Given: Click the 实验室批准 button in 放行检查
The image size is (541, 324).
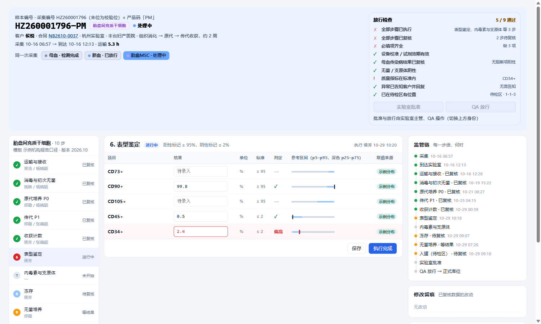Looking at the screenshot, I should click(x=409, y=107).
